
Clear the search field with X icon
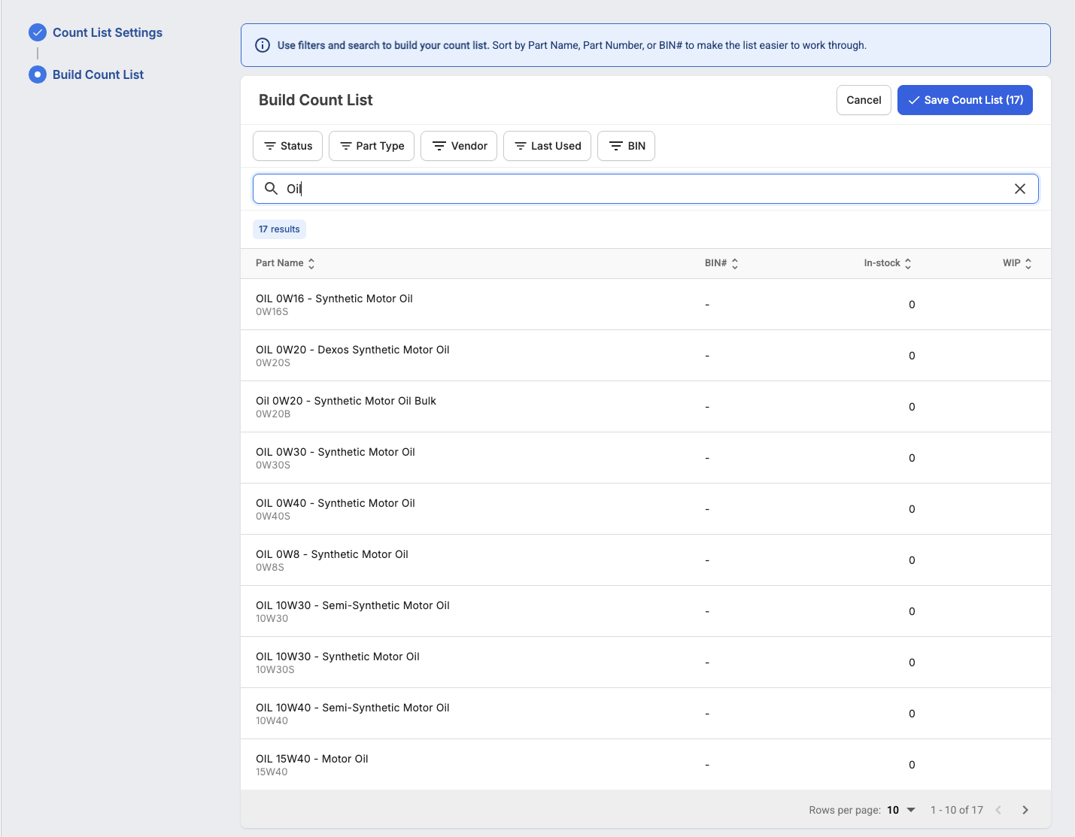point(1020,189)
